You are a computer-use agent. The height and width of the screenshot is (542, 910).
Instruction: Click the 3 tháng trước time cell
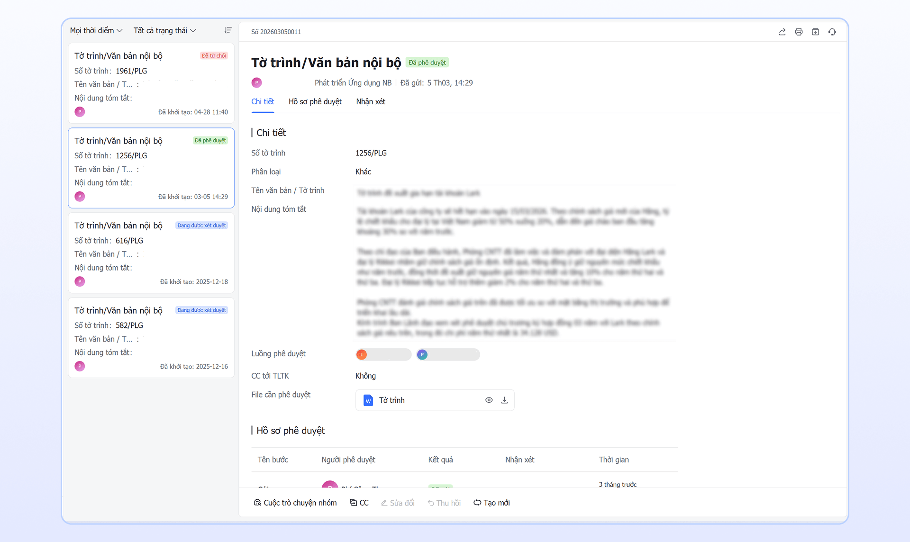618,484
